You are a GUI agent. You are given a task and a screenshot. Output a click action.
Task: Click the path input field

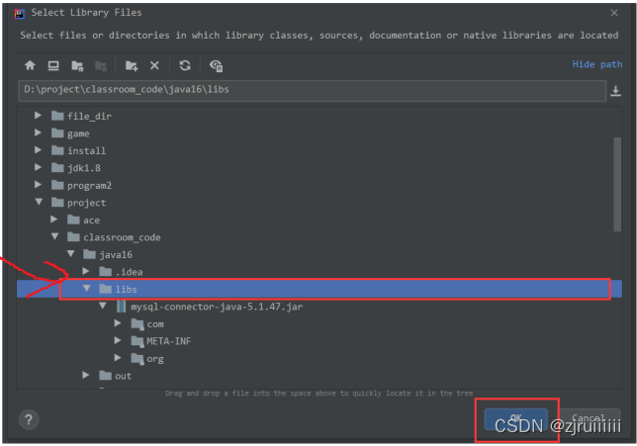click(312, 91)
